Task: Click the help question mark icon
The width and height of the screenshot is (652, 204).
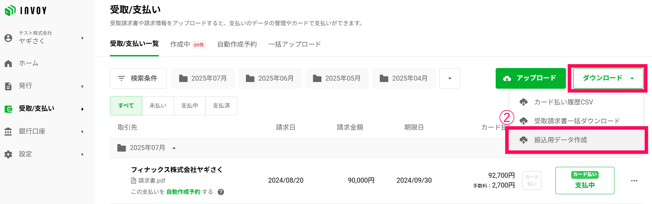Action: [x=221, y=192]
